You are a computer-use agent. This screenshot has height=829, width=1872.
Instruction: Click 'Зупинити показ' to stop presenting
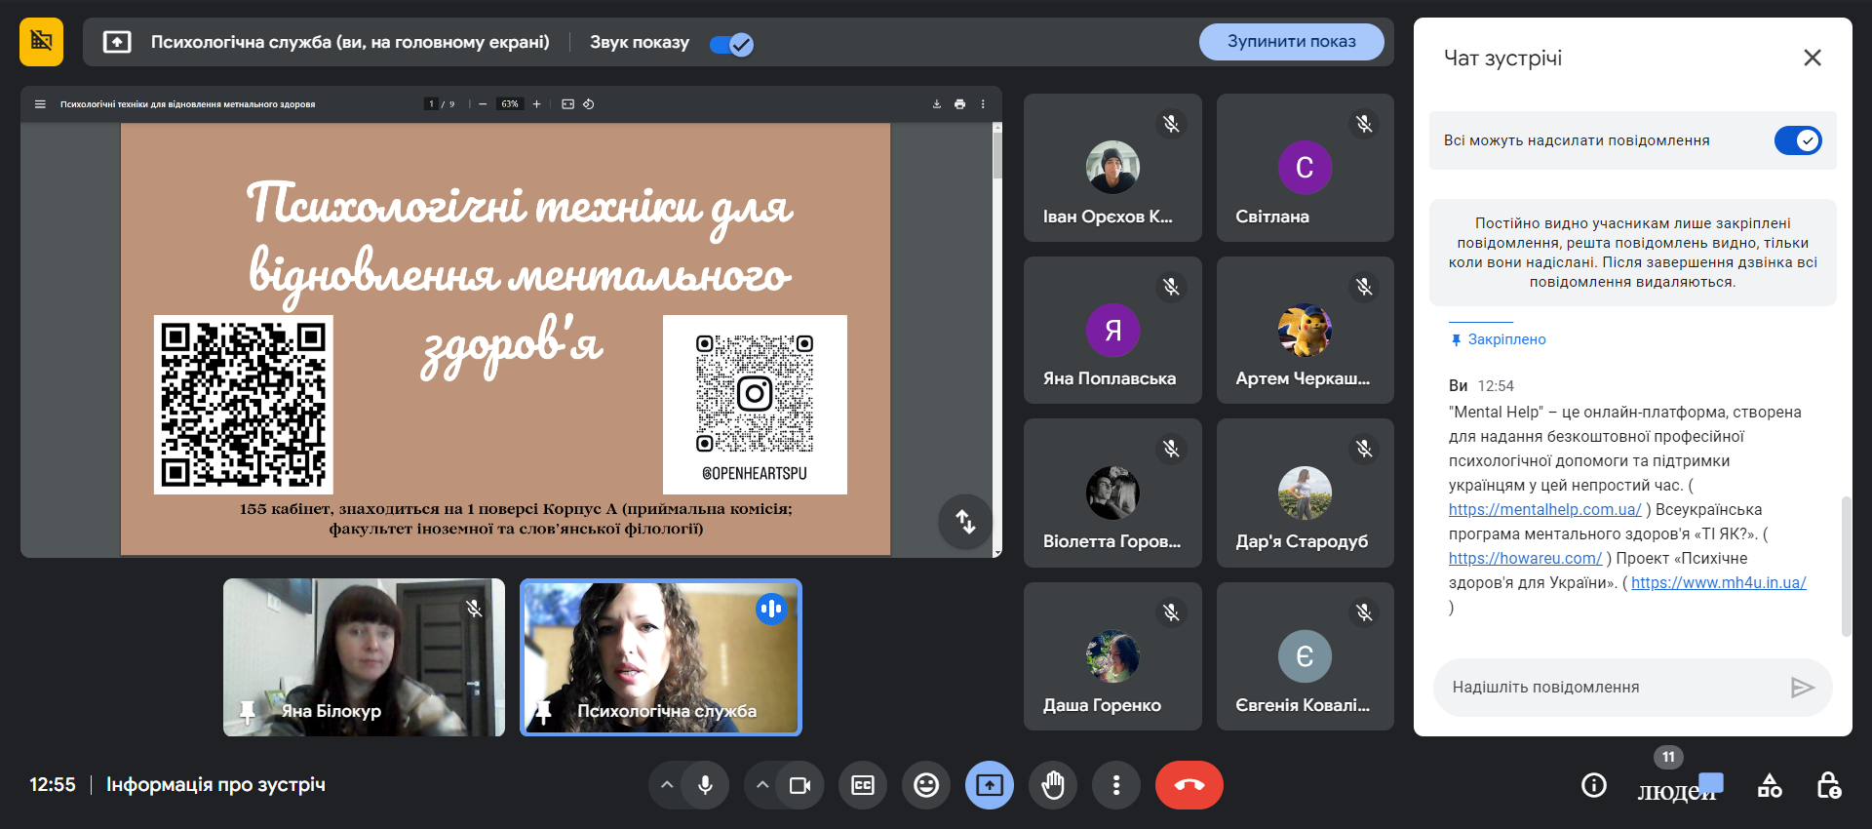click(x=1291, y=42)
